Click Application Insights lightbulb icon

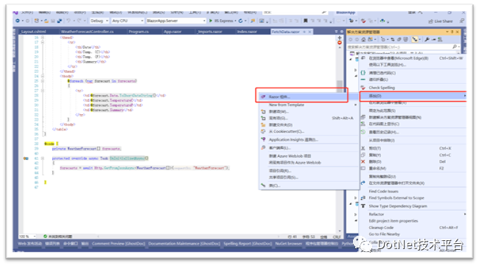pos(263,139)
